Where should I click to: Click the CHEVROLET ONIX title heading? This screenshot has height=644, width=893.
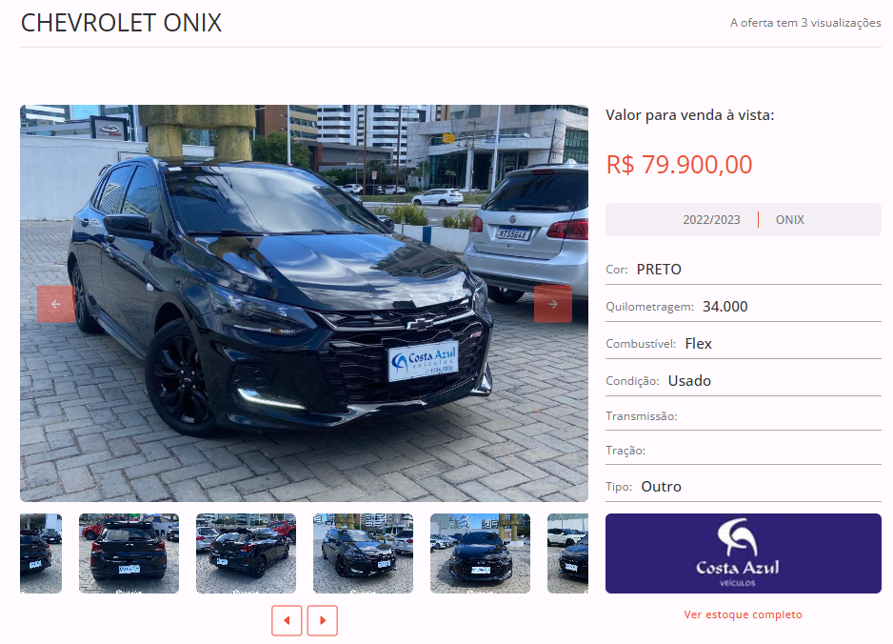click(x=121, y=23)
